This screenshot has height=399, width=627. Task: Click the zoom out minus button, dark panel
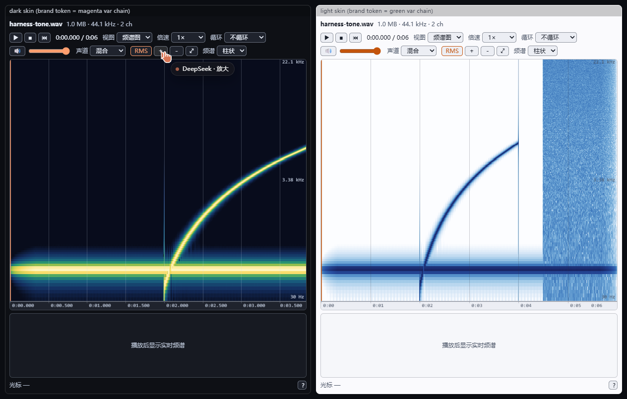point(177,51)
